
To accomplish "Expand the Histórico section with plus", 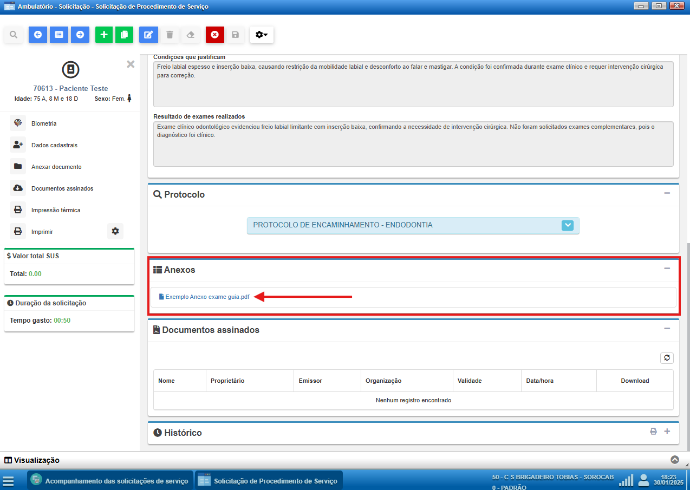I will click(x=667, y=432).
